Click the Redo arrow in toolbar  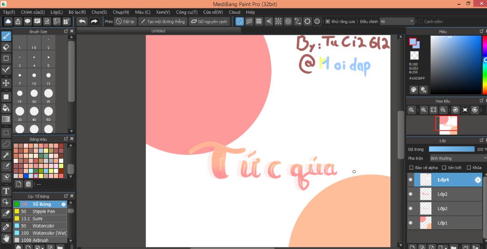[x=94, y=21]
